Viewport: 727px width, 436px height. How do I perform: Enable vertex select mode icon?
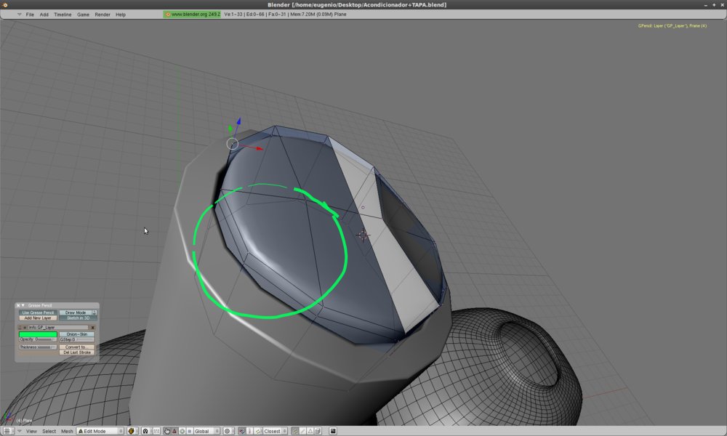295,431
